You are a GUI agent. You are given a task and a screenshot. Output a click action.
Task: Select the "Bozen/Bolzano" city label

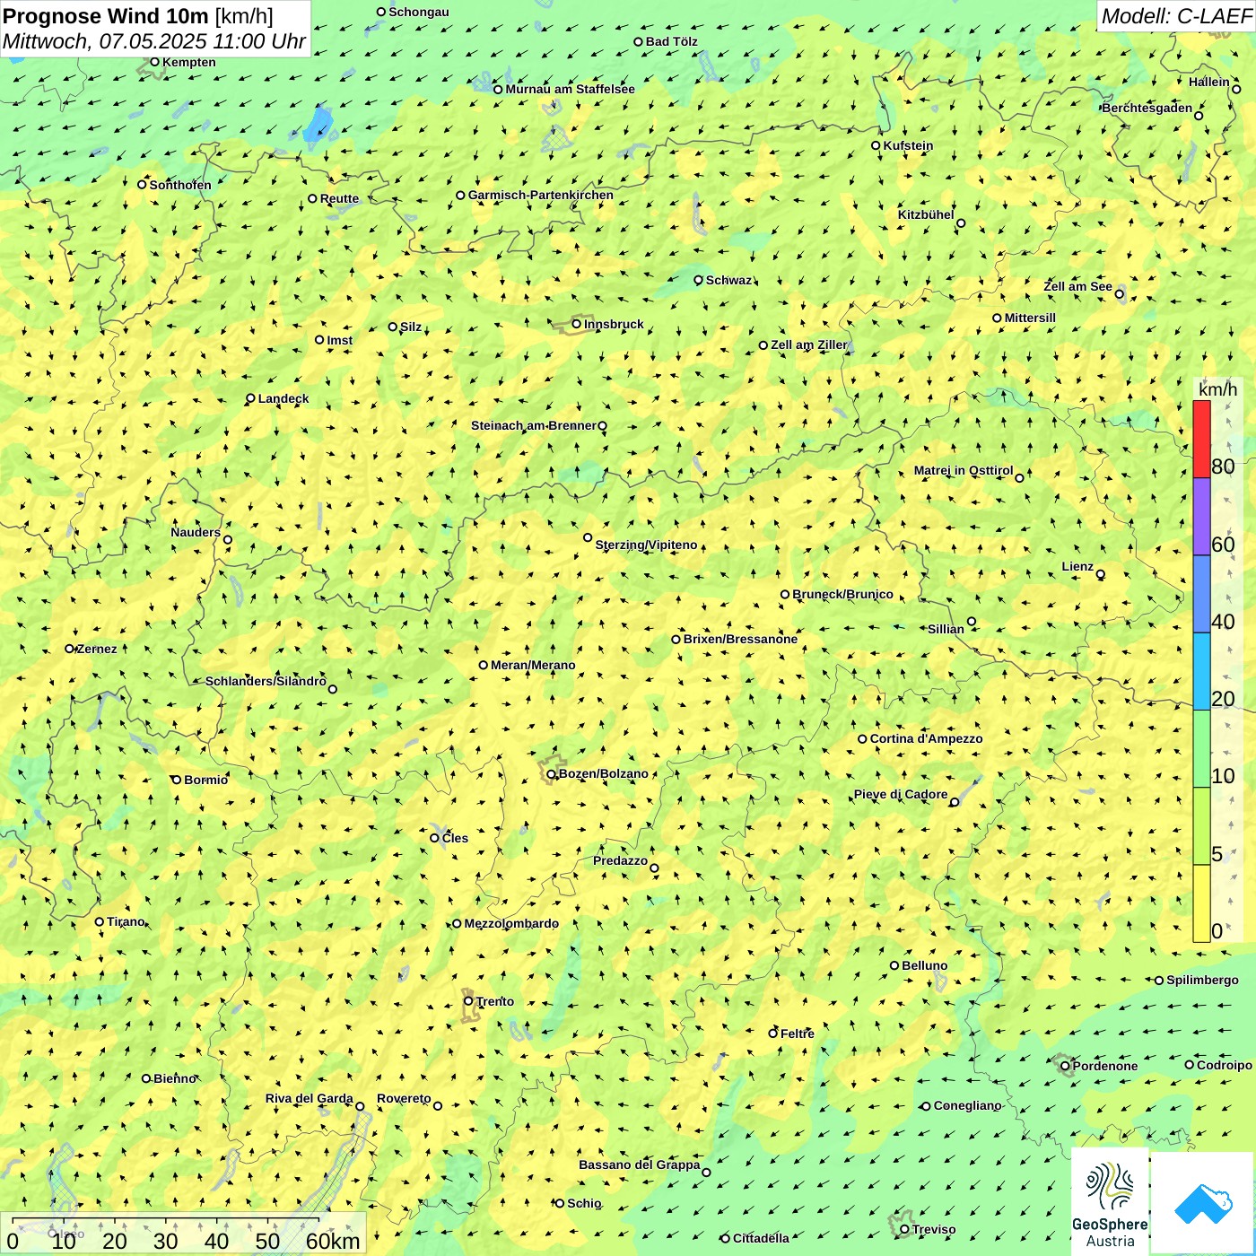coord(603,773)
